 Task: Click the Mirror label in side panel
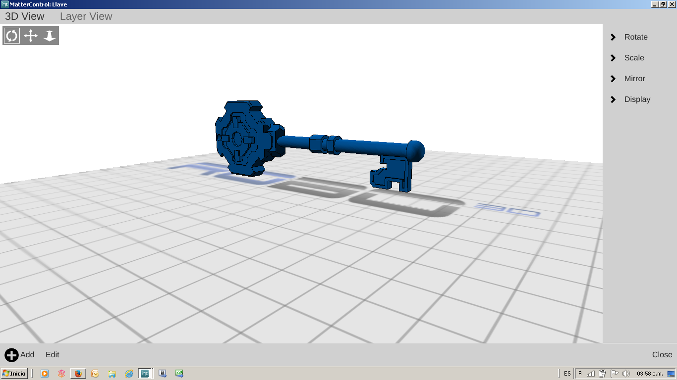(x=635, y=79)
